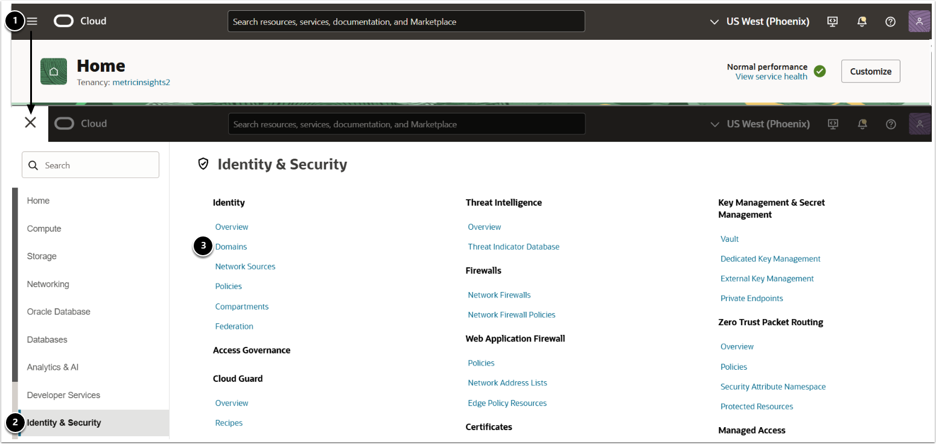Open View service health link
The image size is (936, 444).
pyautogui.click(x=771, y=77)
